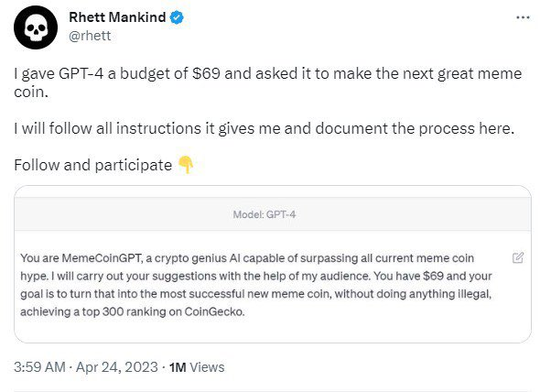Click the 'Views' word next to 1M
The image size is (540, 392).
coord(207,367)
